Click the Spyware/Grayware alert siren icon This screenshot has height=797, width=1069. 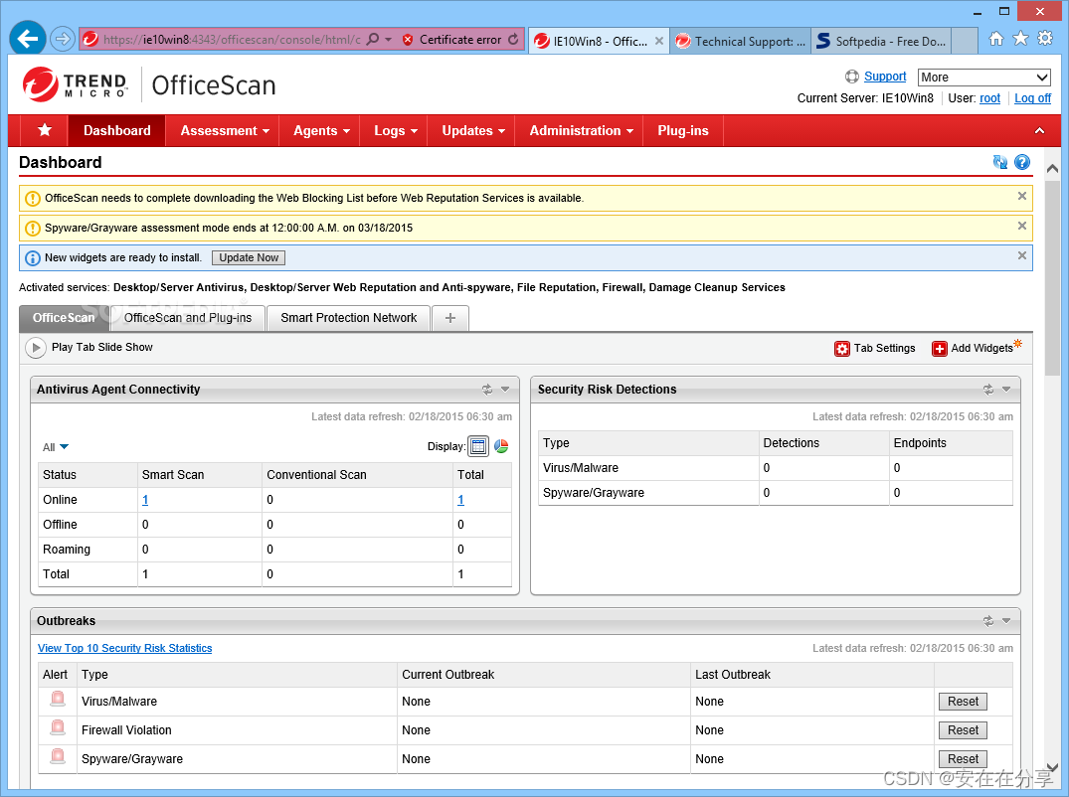coord(58,757)
